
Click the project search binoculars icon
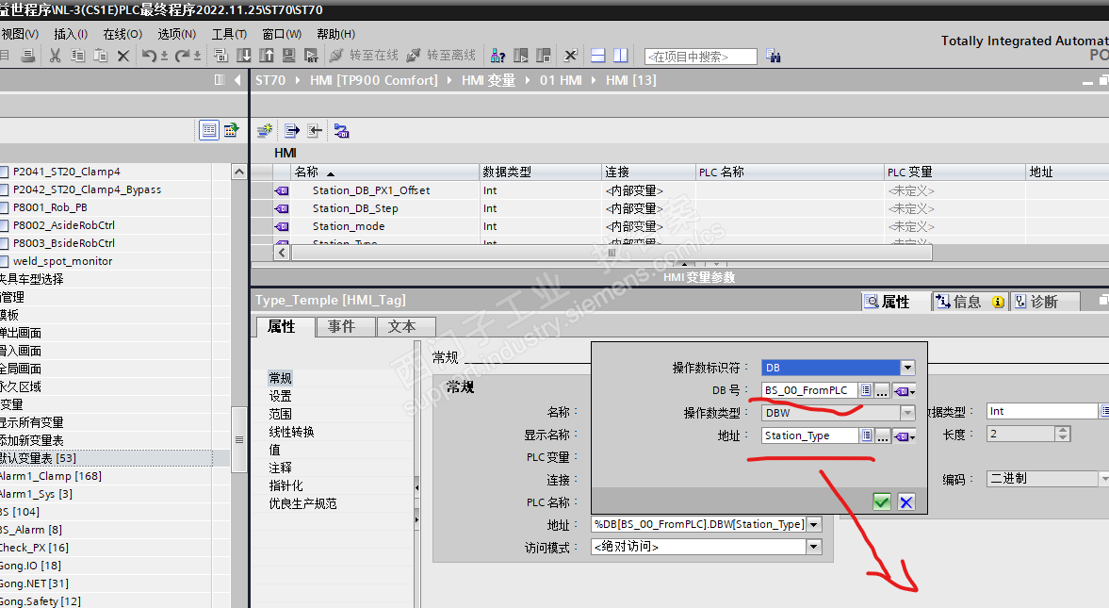point(773,56)
